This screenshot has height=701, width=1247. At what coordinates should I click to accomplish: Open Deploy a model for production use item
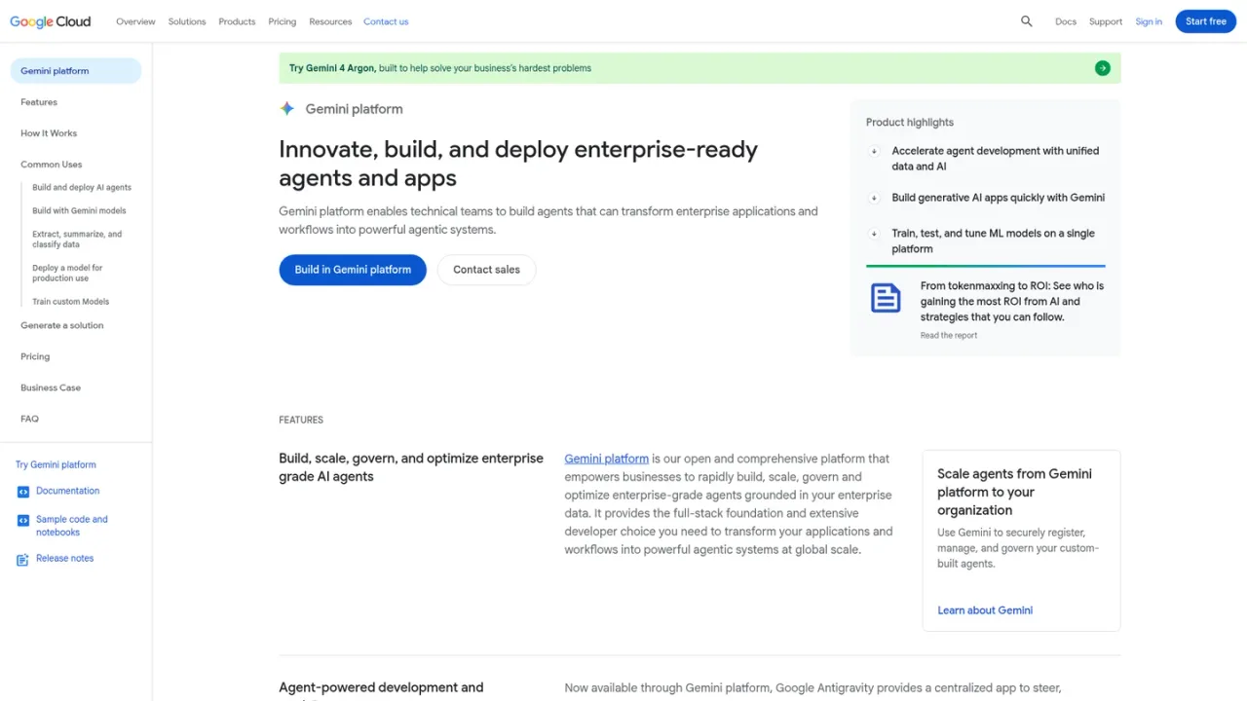pyautogui.click(x=67, y=273)
